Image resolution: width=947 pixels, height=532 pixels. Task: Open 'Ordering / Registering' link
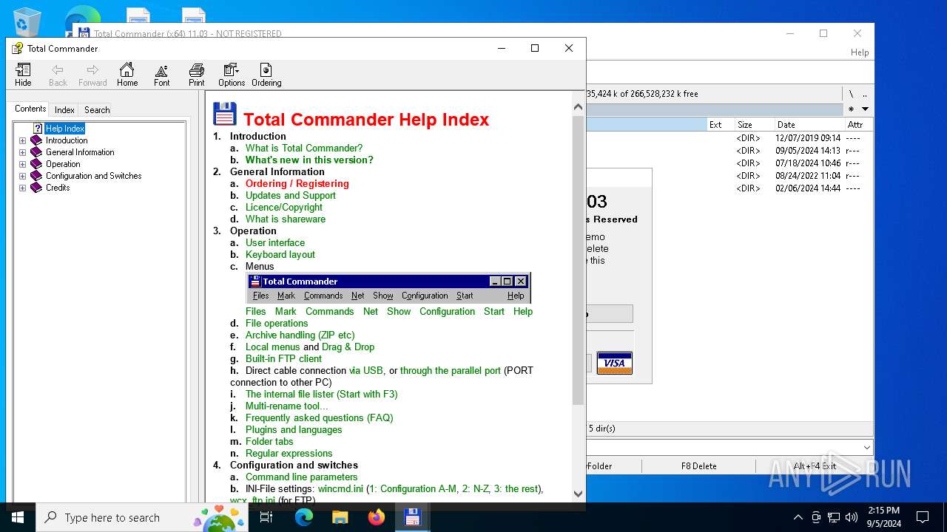coord(297,183)
